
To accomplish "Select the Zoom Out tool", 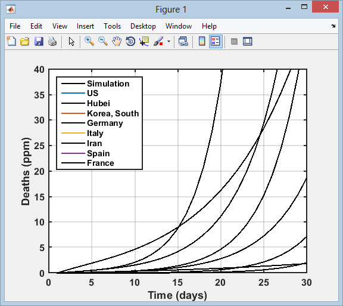I will click(103, 41).
